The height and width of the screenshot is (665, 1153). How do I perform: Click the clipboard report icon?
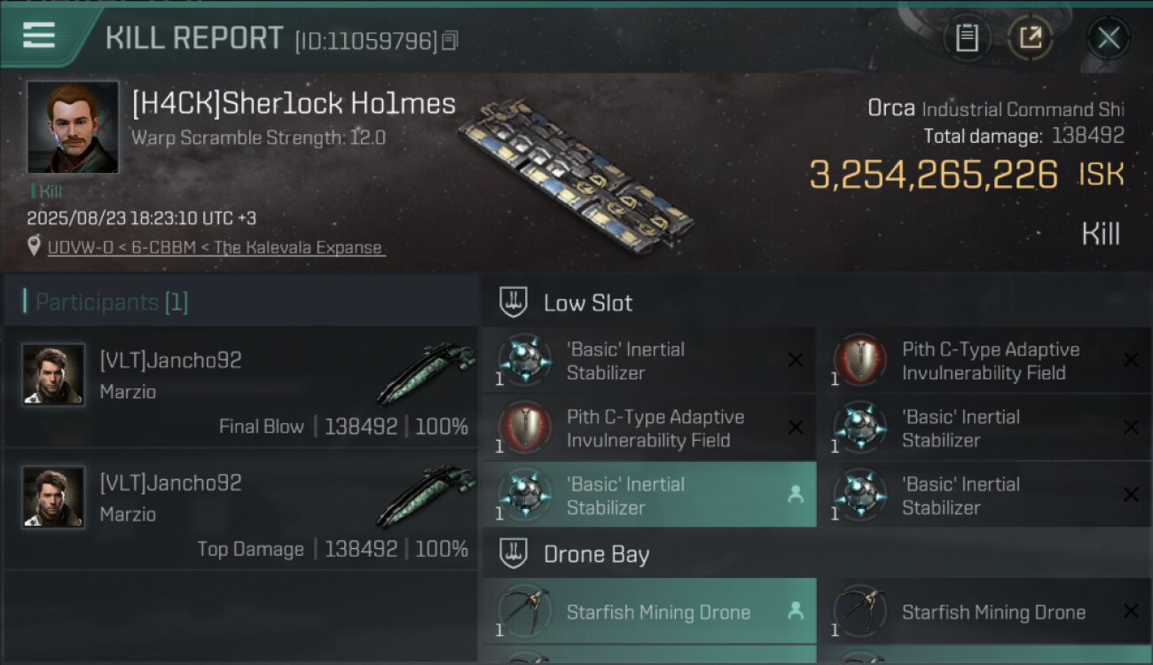[x=967, y=37]
